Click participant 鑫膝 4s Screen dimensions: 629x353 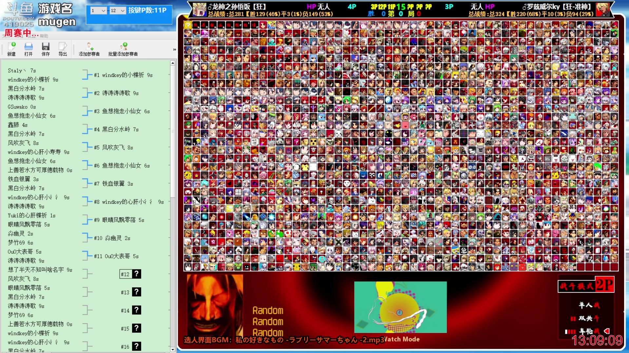(18, 125)
